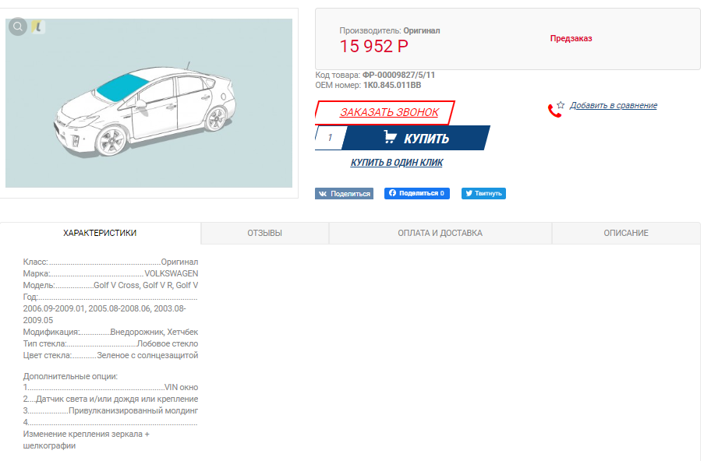Image resolution: width=704 pixels, height=461 pixels.
Task: Click the magnifier zoom icon on product image
Action: [18, 27]
